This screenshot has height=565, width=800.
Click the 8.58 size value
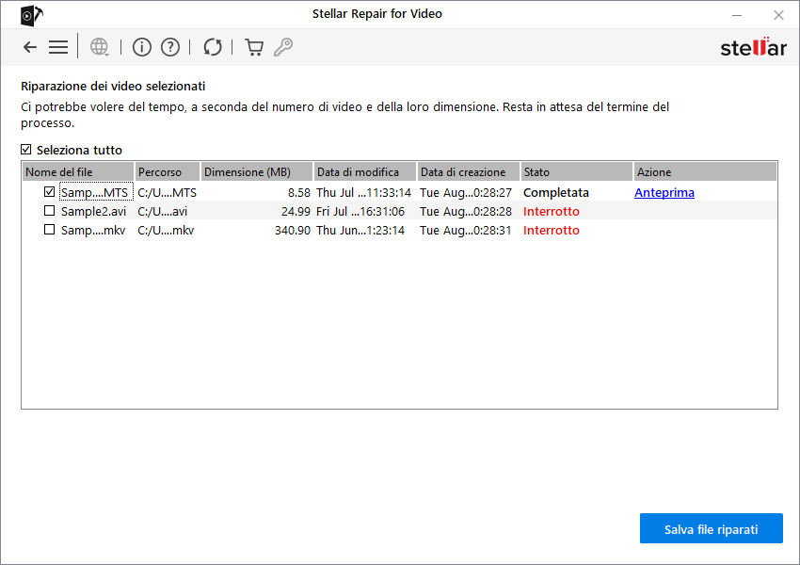click(x=299, y=192)
